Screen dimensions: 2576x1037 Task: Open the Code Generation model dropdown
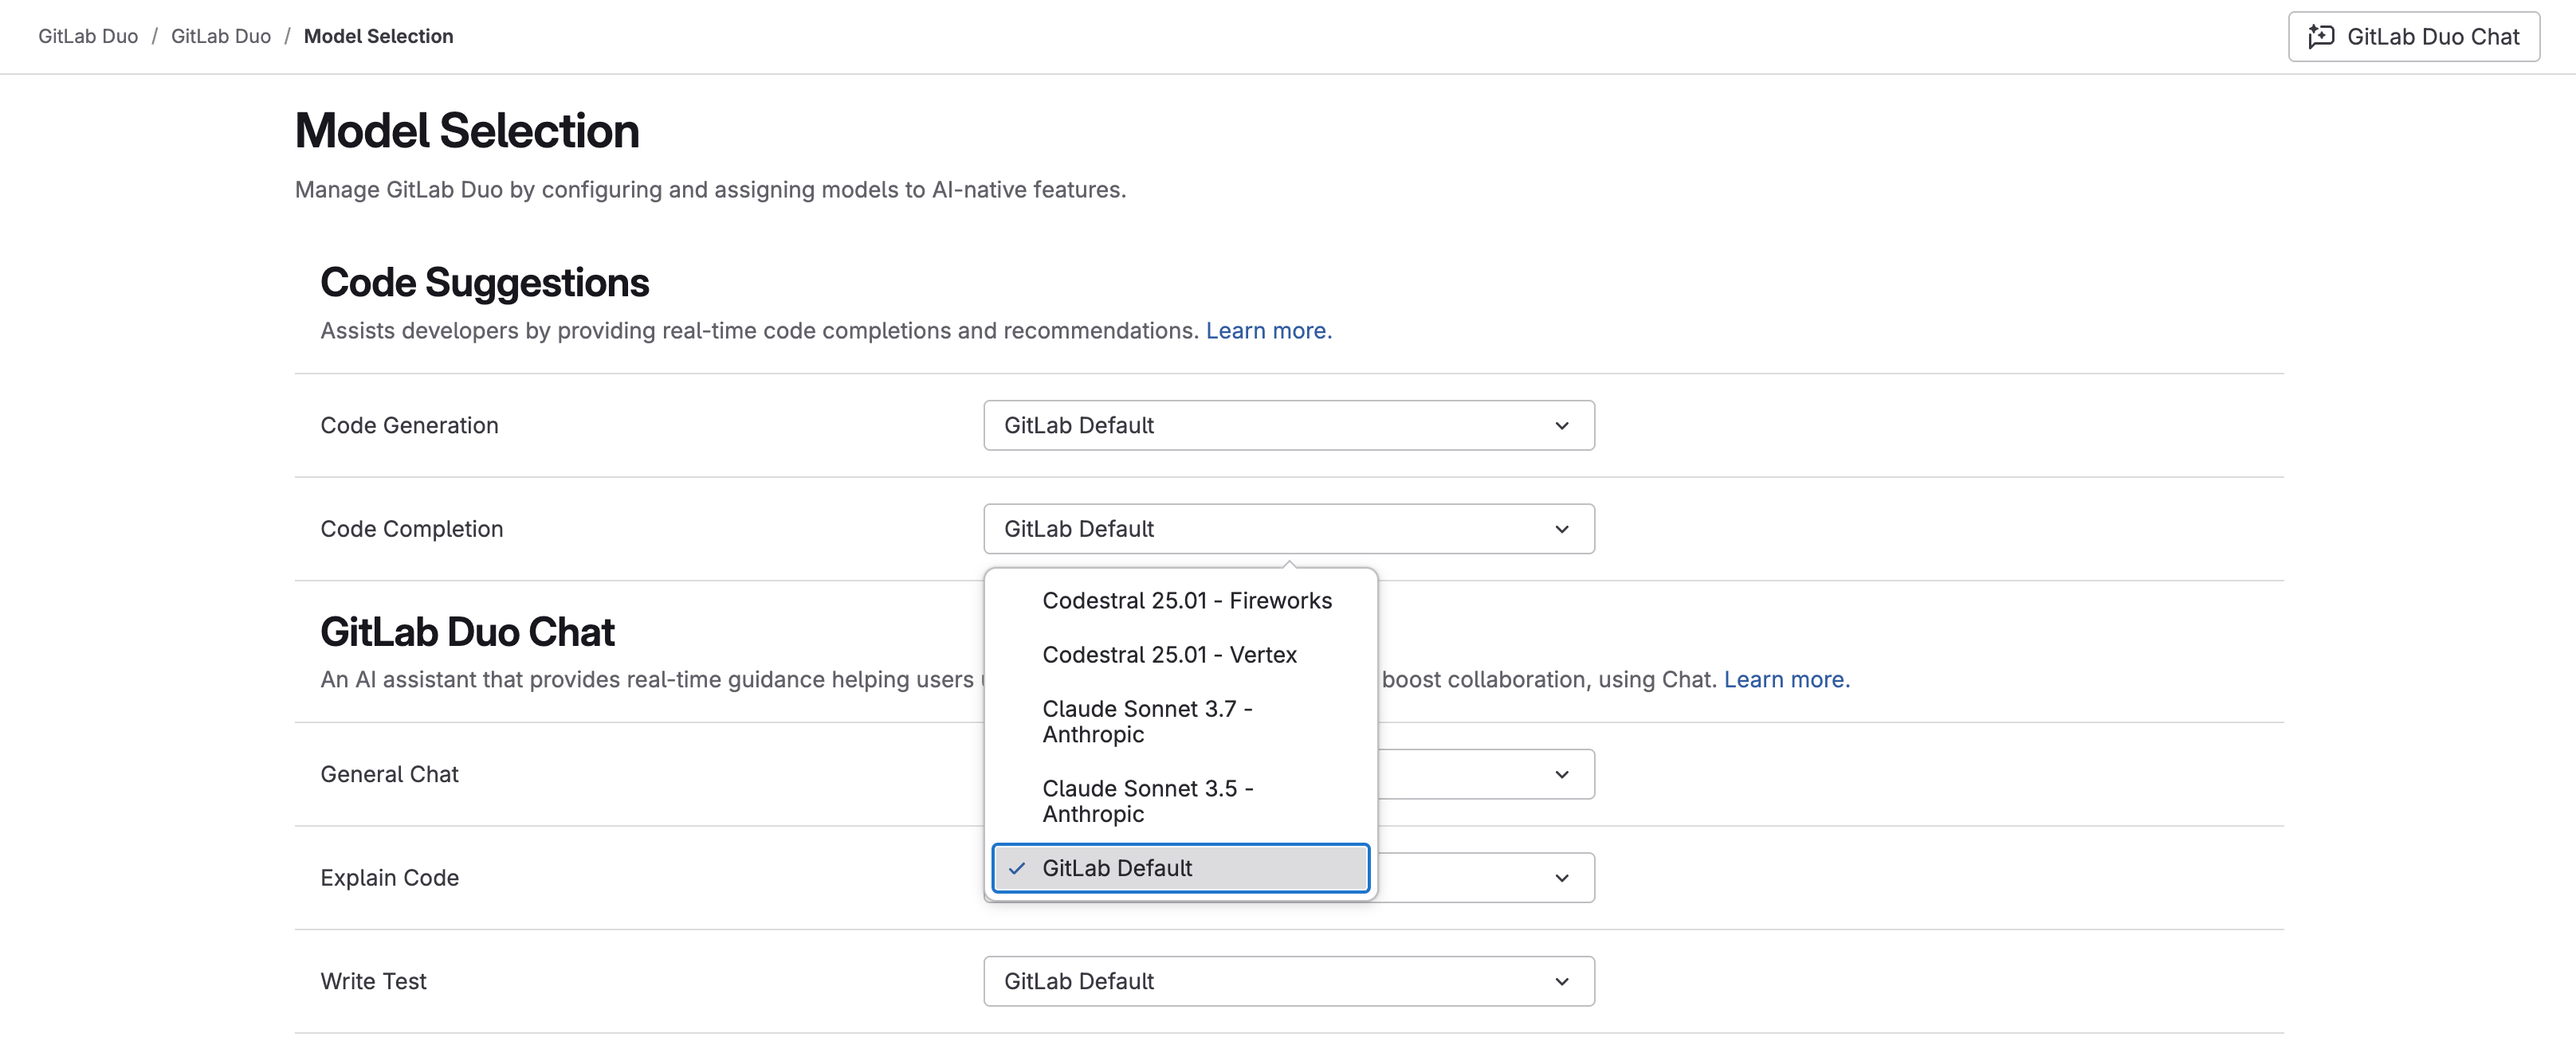(x=1288, y=425)
